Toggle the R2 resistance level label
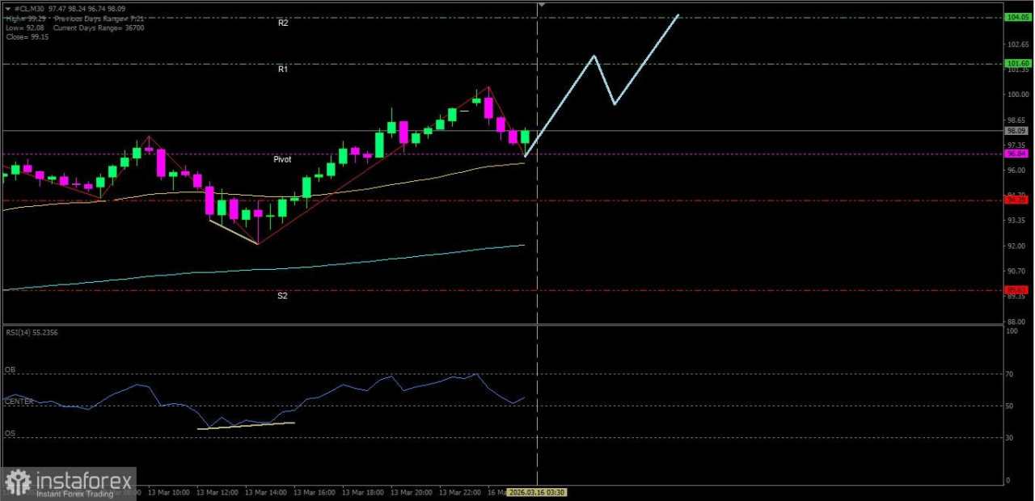Viewport: 1035px width, 501px height. pyautogui.click(x=283, y=23)
